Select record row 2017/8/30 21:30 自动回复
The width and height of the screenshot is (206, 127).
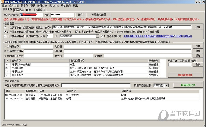click(102, 98)
